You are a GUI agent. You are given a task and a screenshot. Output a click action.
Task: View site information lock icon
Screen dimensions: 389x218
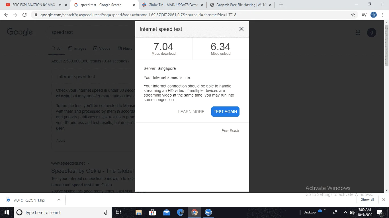[36, 15]
